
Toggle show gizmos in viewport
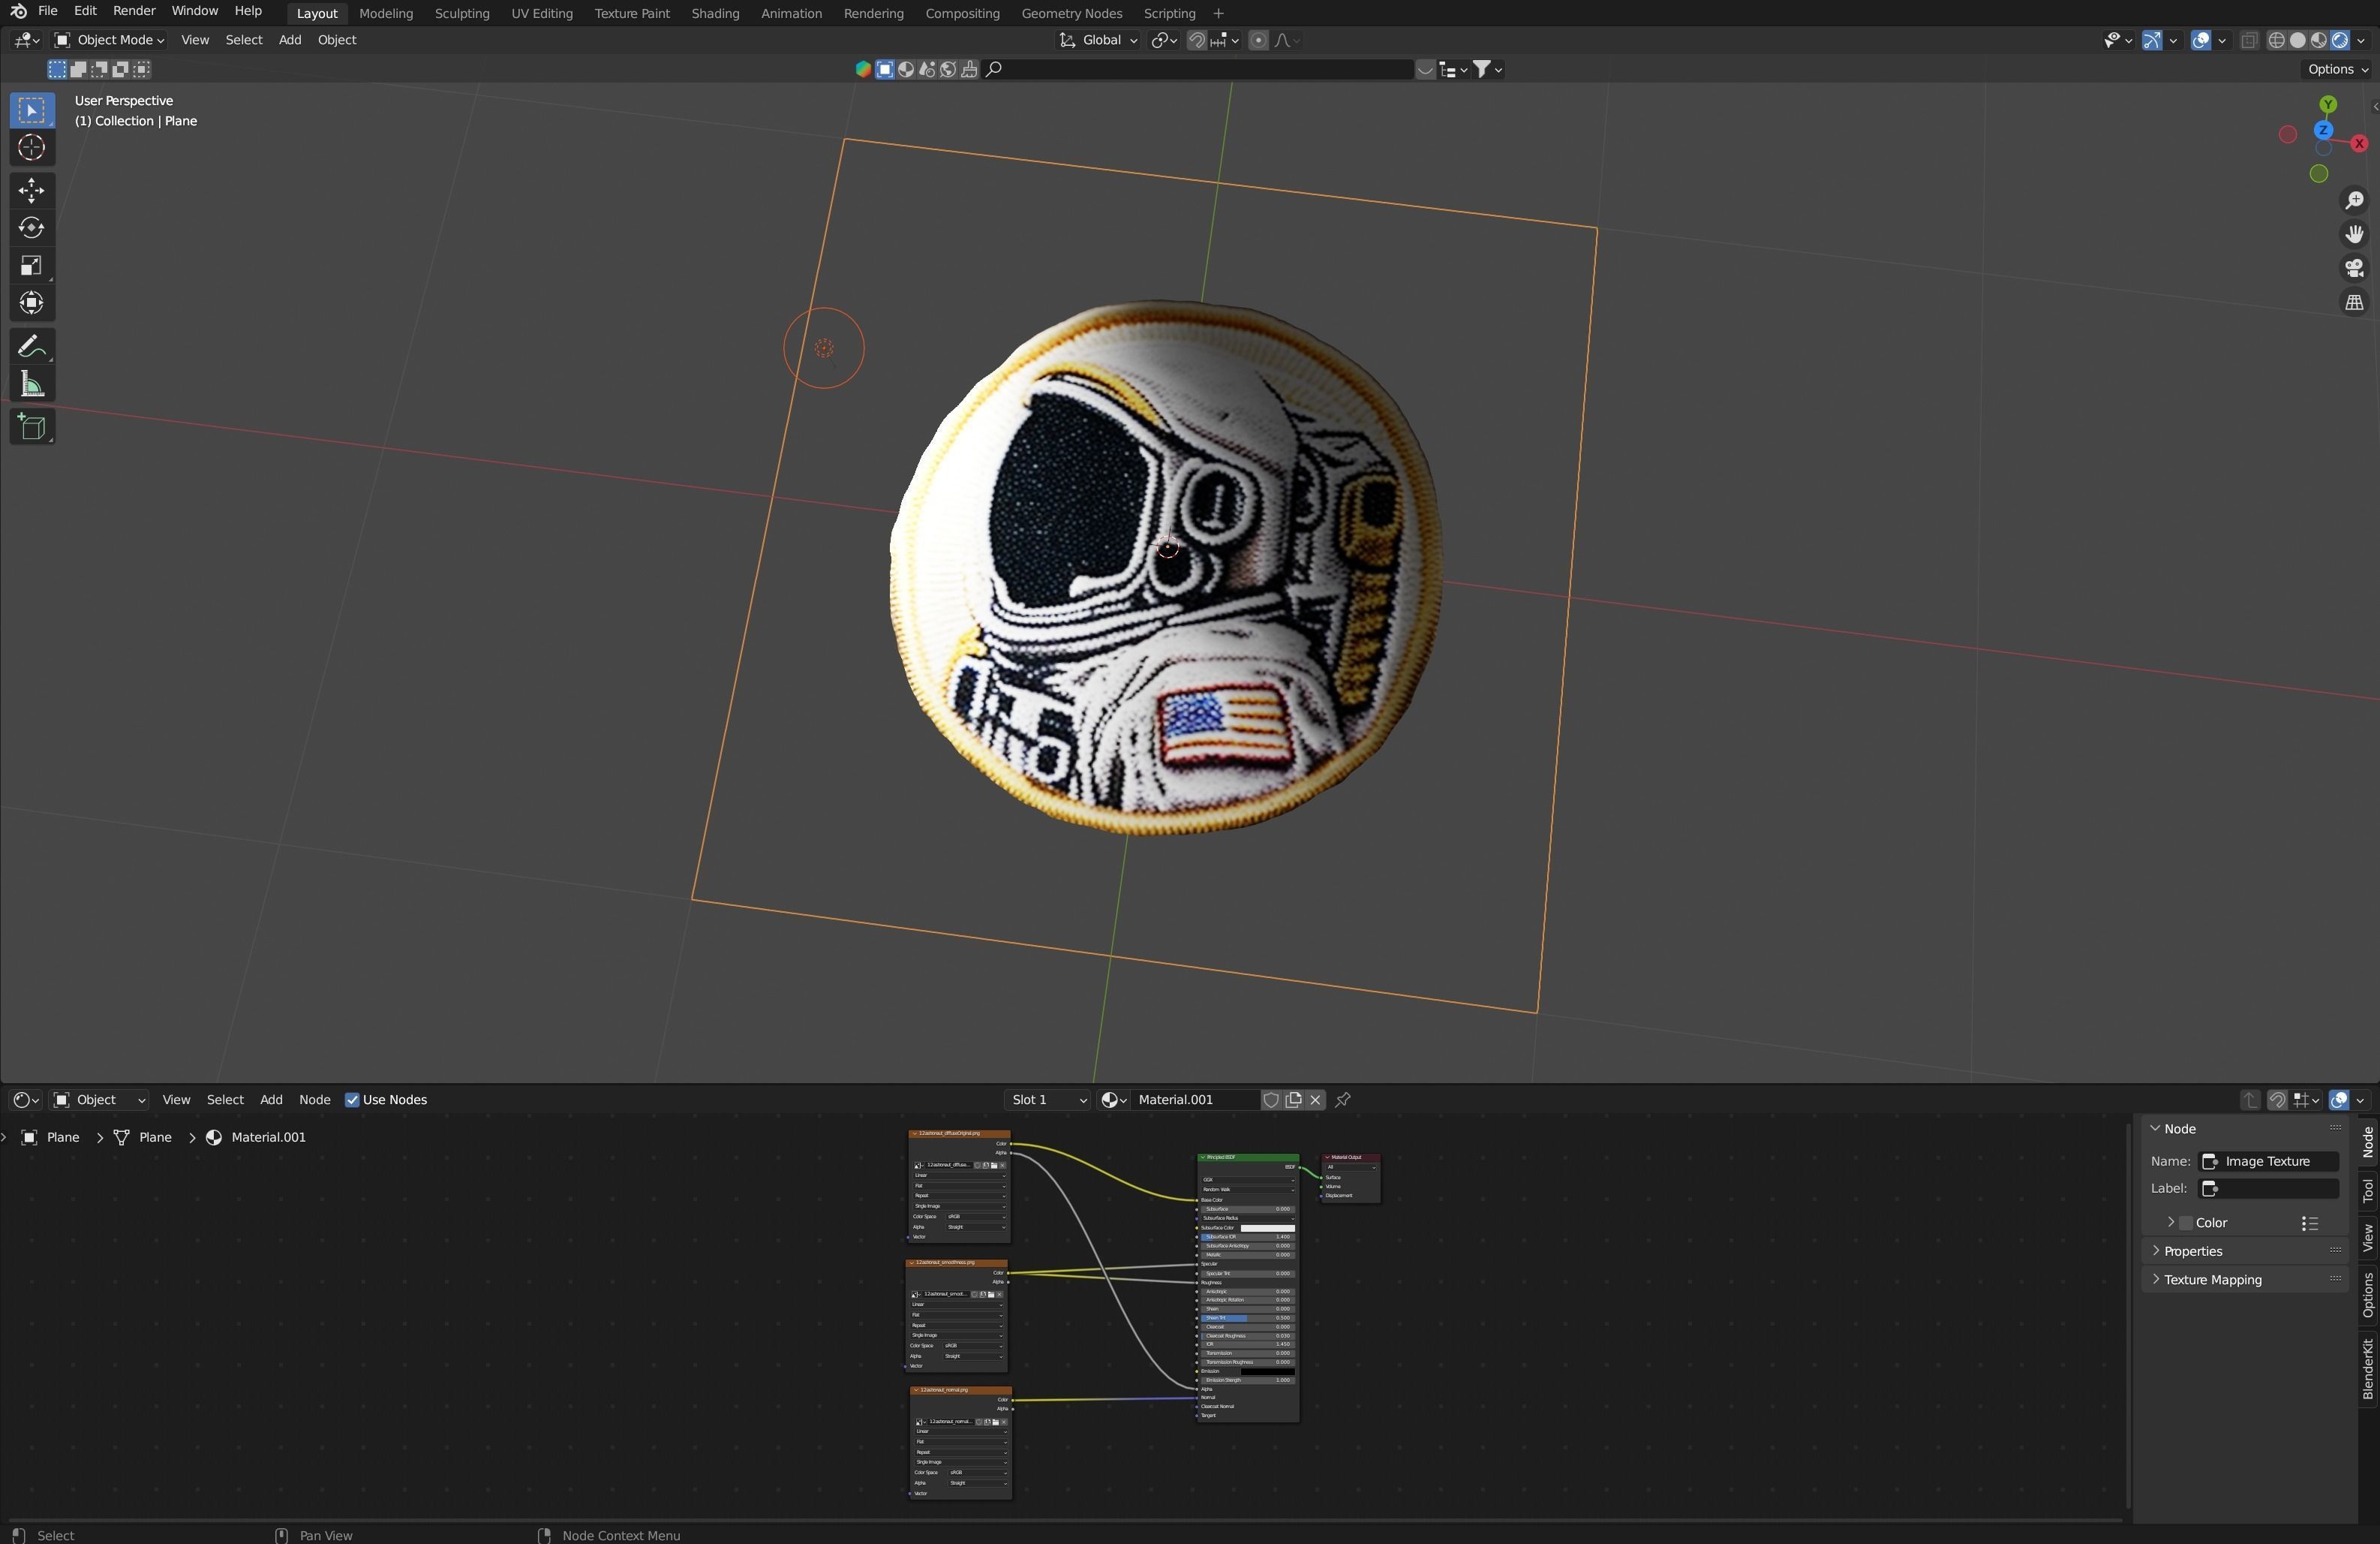coord(2153,40)
